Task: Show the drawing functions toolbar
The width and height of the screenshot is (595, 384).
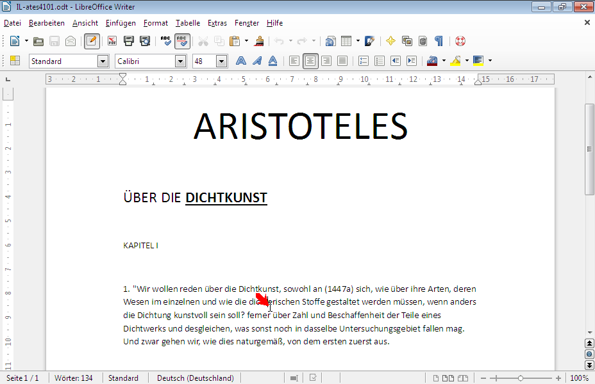Action: [369, 41]
